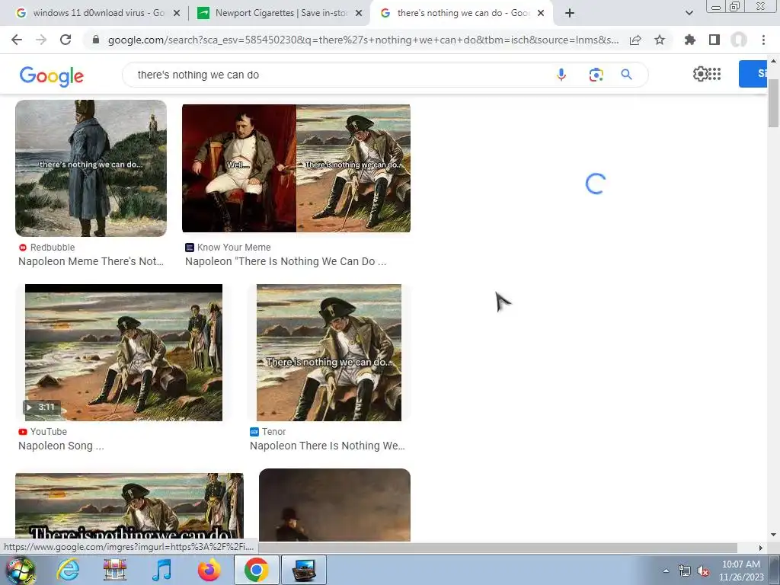This screenshot has height=585, width=780.
Task: Start a voice search with microphone
Action: (561, 75)
